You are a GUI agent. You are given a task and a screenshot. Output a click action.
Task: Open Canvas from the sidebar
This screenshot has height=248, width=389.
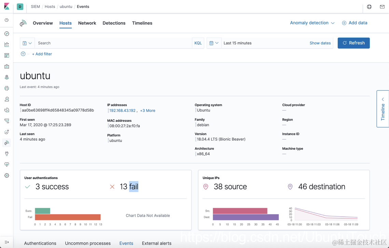[x=7, y=67]
